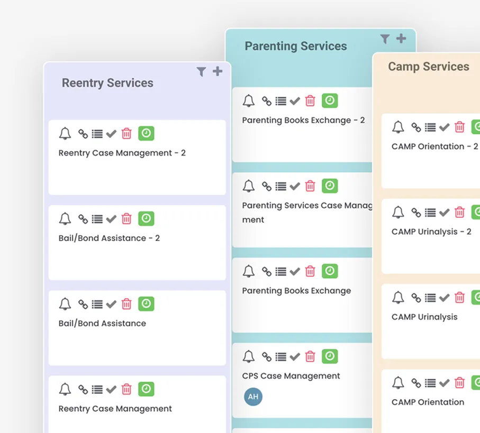Viewport: 480px width, 433px height.
Task: Delete the Reentry Case Management card
Action: 126,389
